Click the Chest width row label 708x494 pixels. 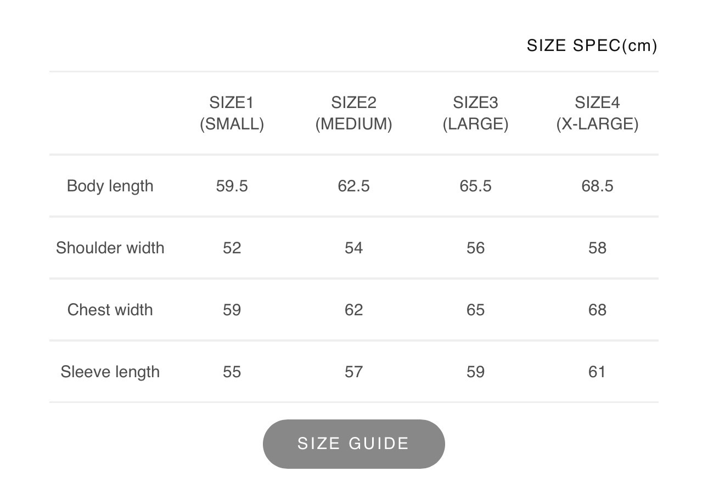pyautogui.click(x=110, y=310)
